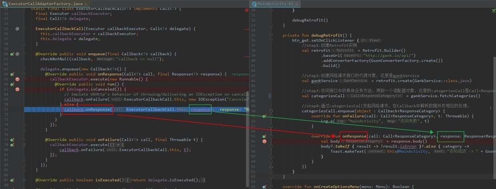
Task: Click the @ gutter marker on line 60
Action: click(x=17, y=54)
